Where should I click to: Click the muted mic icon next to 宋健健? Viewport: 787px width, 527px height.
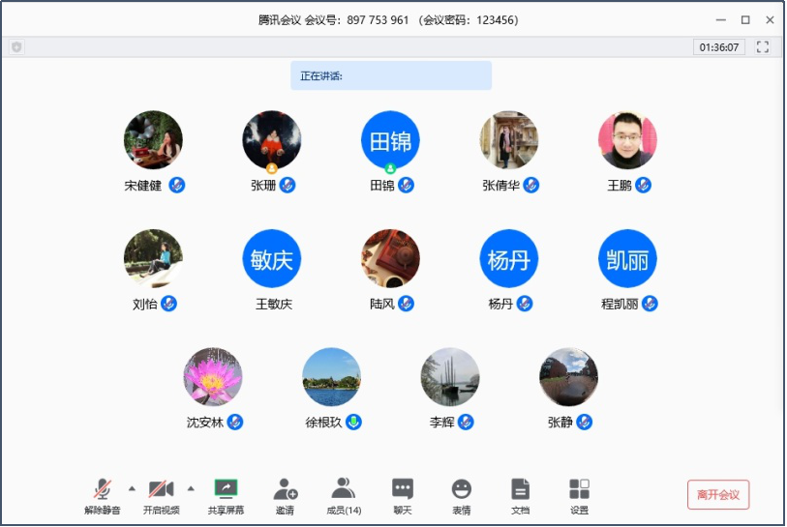click(177, 185)
